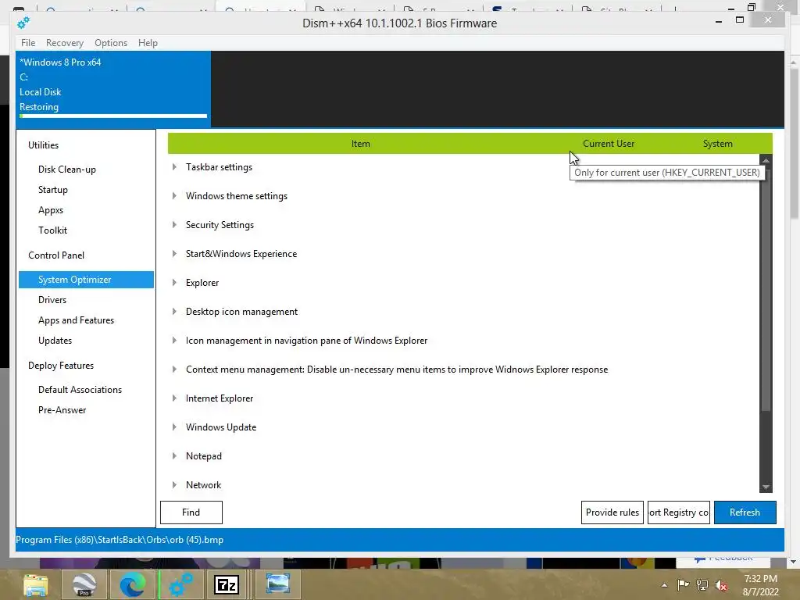Show hidden tray icons arrow
Image resolution: width=800 pixels, height=600 pixels.
pyautogui.click(x=664, y=585)
